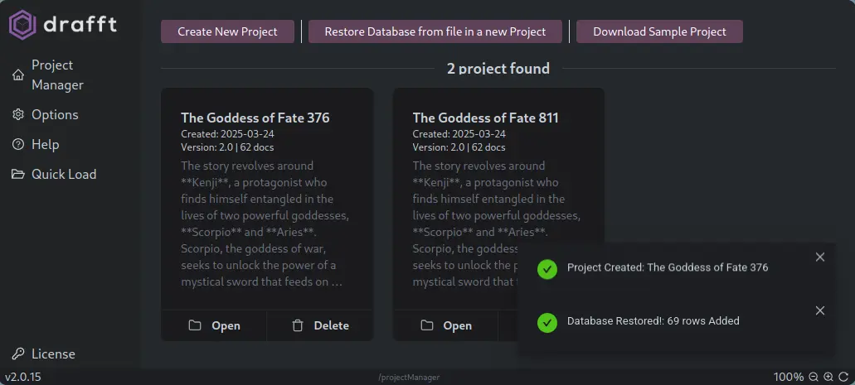Viewport: 855px width, 385px height.
Task: Click folder icon in Goddess of Fate 376 card
Action: (x=195, y=325)
